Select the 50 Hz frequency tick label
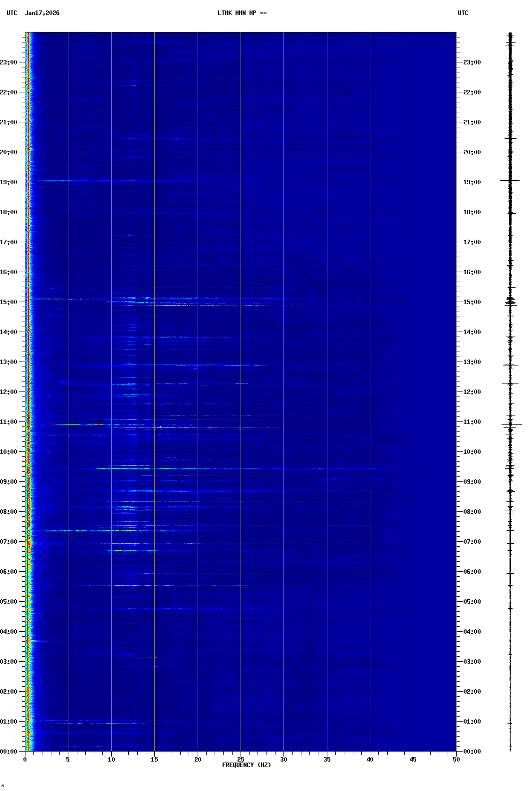Screen dimensions: 532x791 (x=456, y=759)
